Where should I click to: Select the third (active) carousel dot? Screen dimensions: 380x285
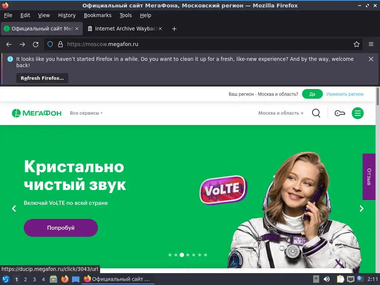click(x=182, y=255)
